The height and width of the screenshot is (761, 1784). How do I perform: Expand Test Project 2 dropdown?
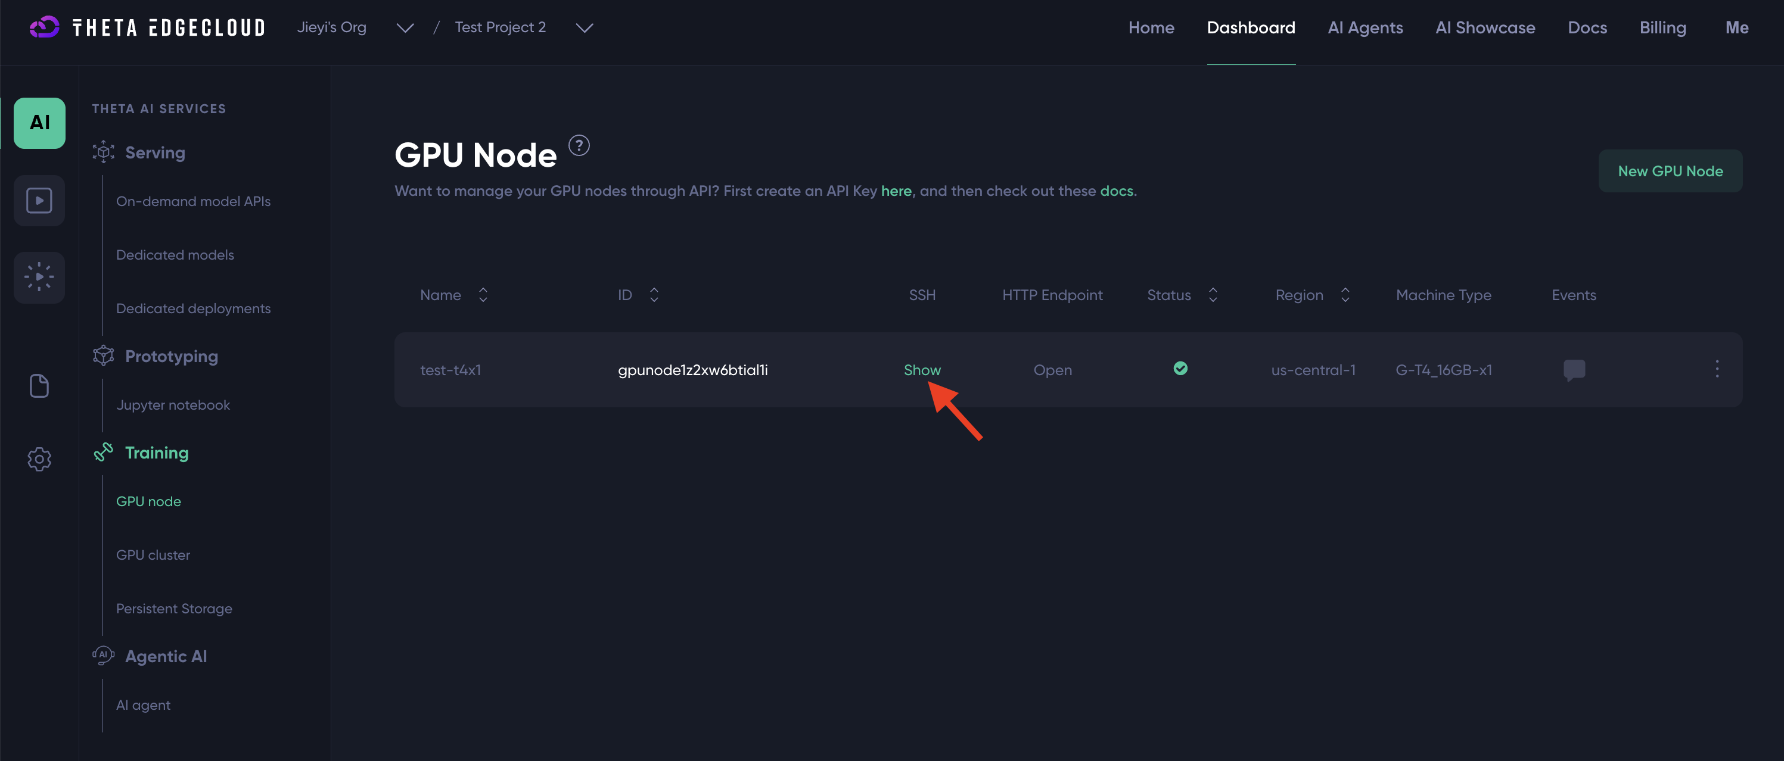[x=585, y=27]
